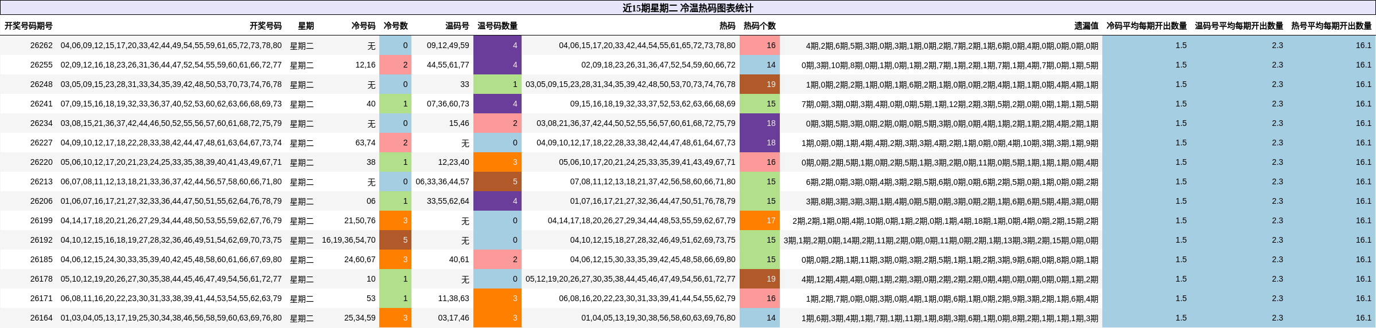Click drawn numbers cell of row 26164
Viewport: 1376px width, 328px height.
171,318
